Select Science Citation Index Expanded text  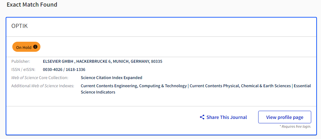pos(111,78)
